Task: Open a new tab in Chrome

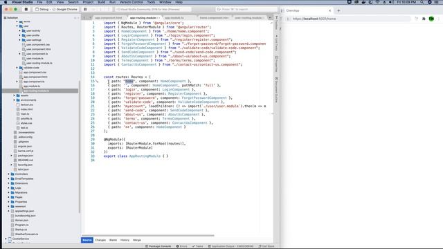Action: coord(338,11)
